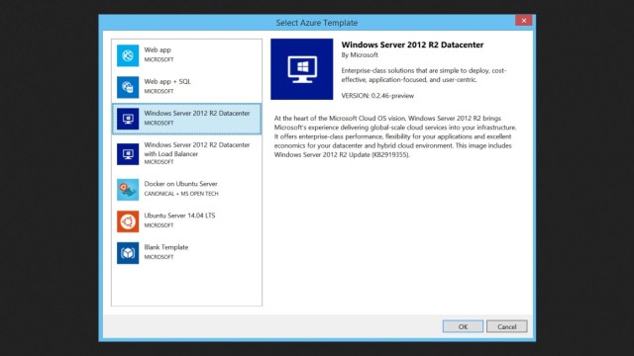Click the orange Ubuntu Server 14.04 LTS icon
Screen dimensions: 634x356
pyautogui.click(x=128, y=222)
